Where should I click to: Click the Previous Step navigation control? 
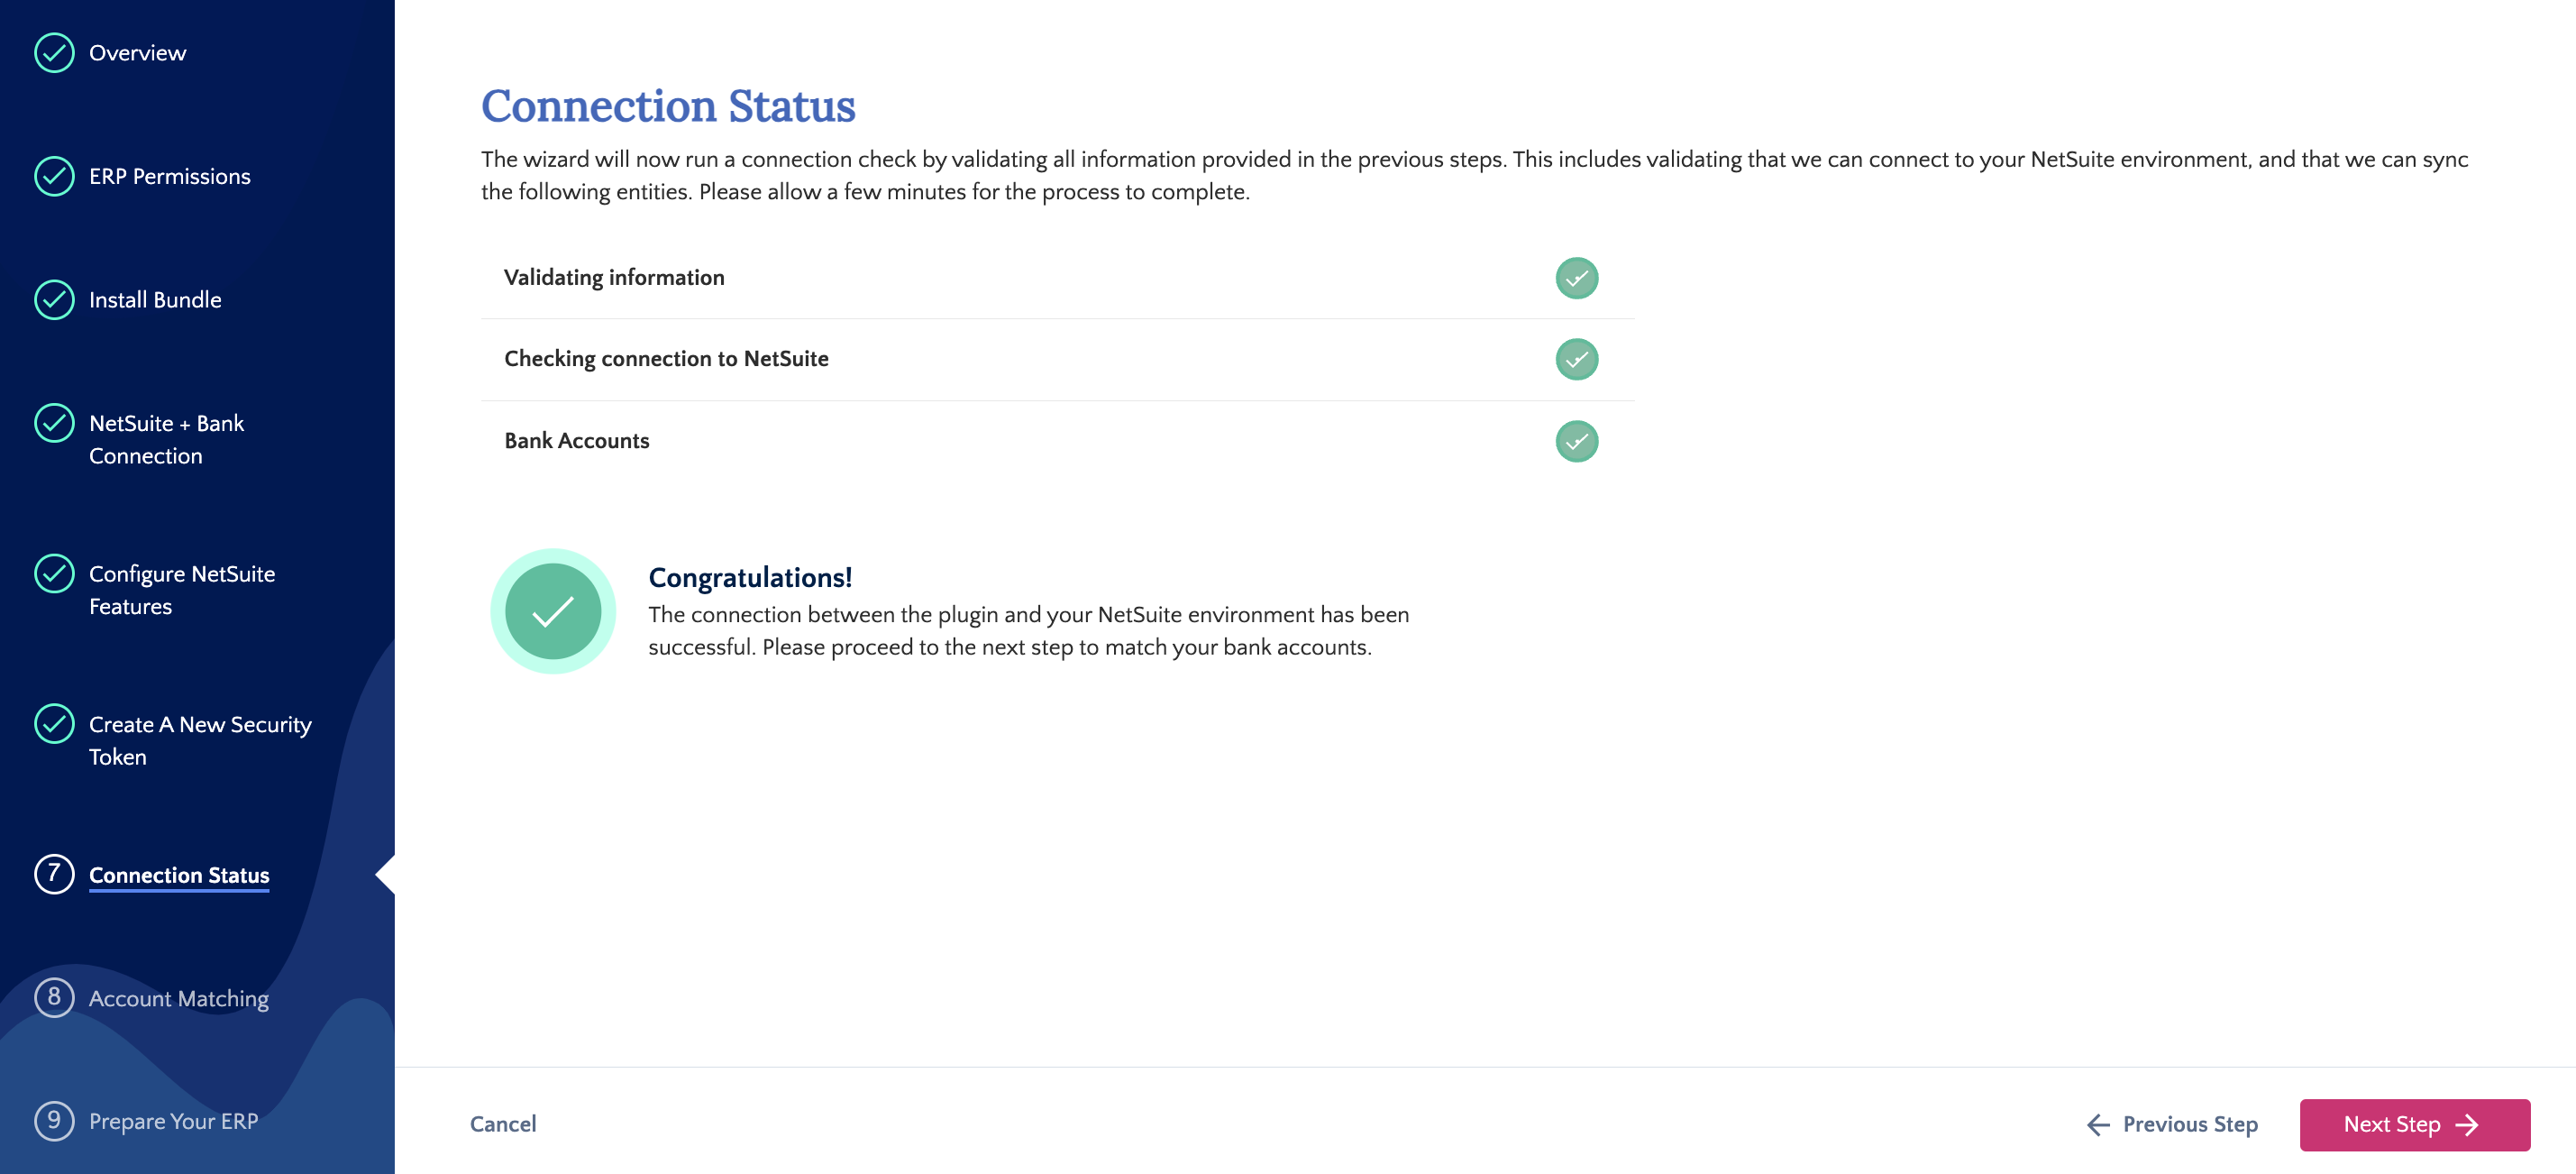coord(2190,1124)
